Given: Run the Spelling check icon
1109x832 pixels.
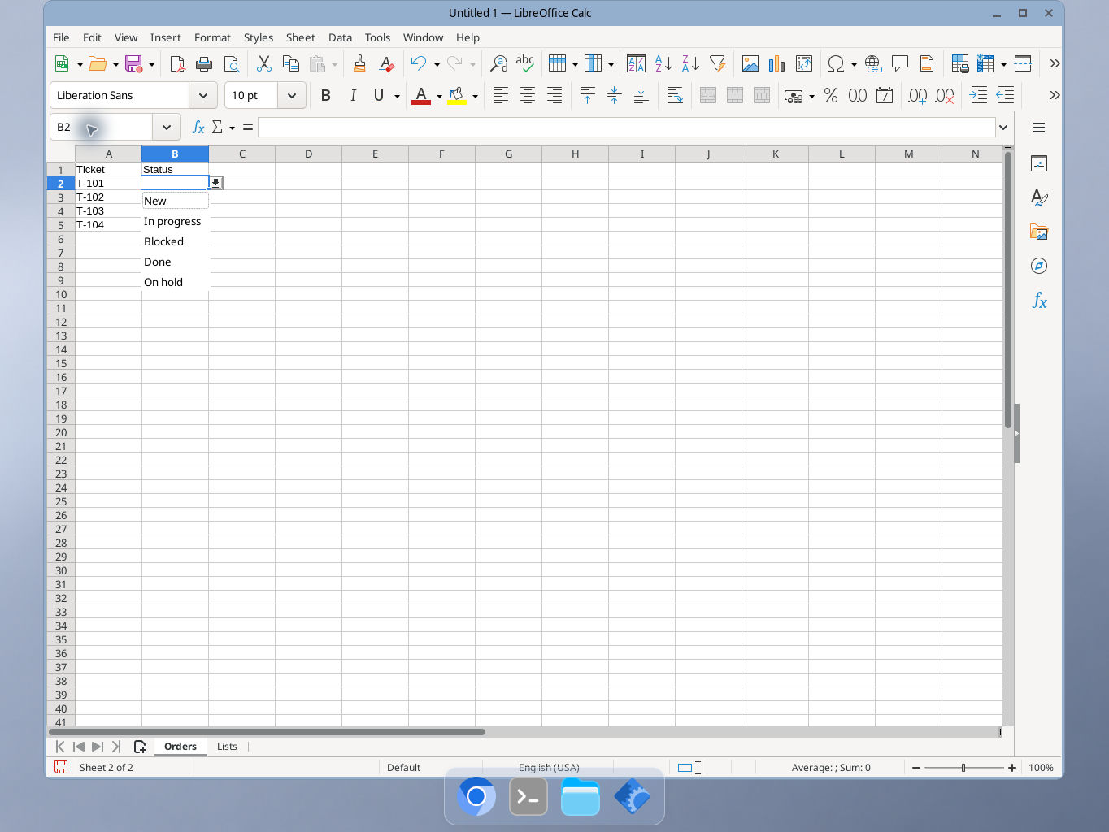Looking at the screenshot, I should point(525,63).
